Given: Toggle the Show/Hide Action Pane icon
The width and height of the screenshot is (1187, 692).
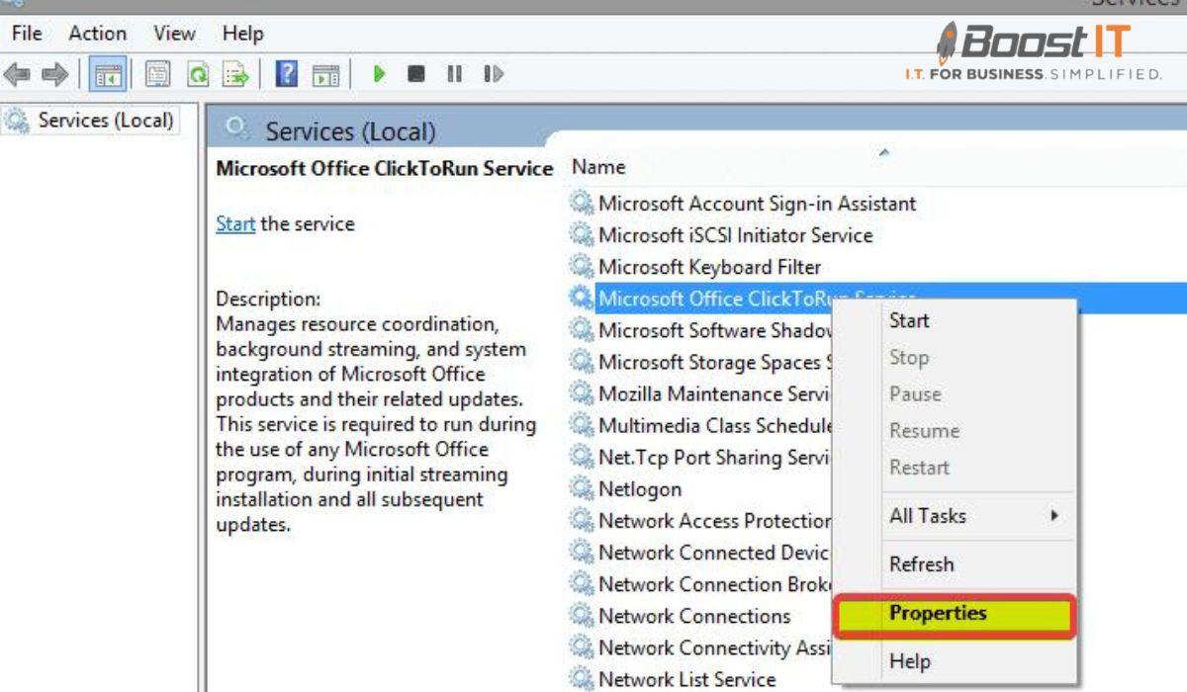Looking at the screenshot, I should (x=325, y=74).
